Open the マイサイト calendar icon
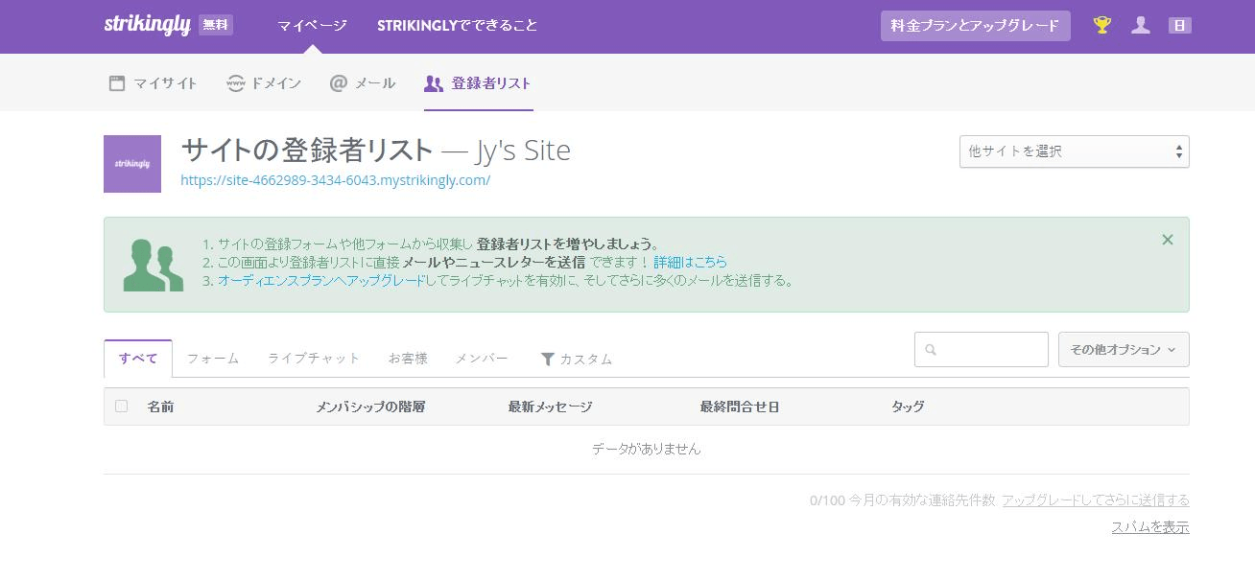 pyautogui.click(x=115, y=82)
